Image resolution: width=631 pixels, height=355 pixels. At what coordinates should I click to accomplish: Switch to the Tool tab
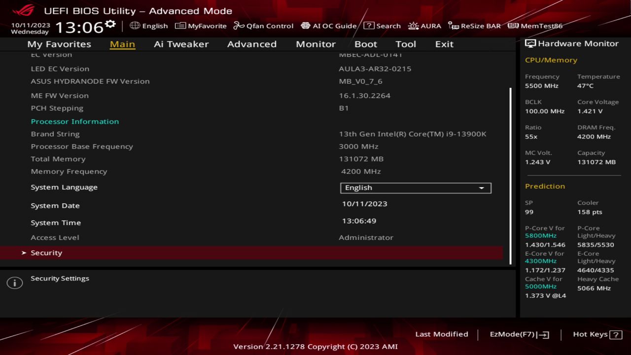406,44
